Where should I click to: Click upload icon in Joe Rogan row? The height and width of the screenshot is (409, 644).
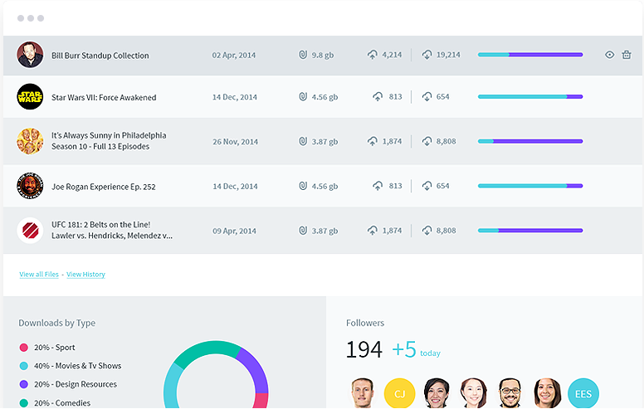(378, 186)
